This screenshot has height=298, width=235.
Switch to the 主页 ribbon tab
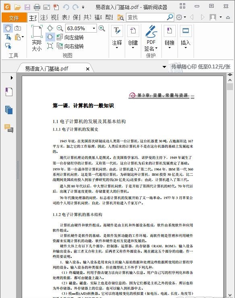[33, 18]
